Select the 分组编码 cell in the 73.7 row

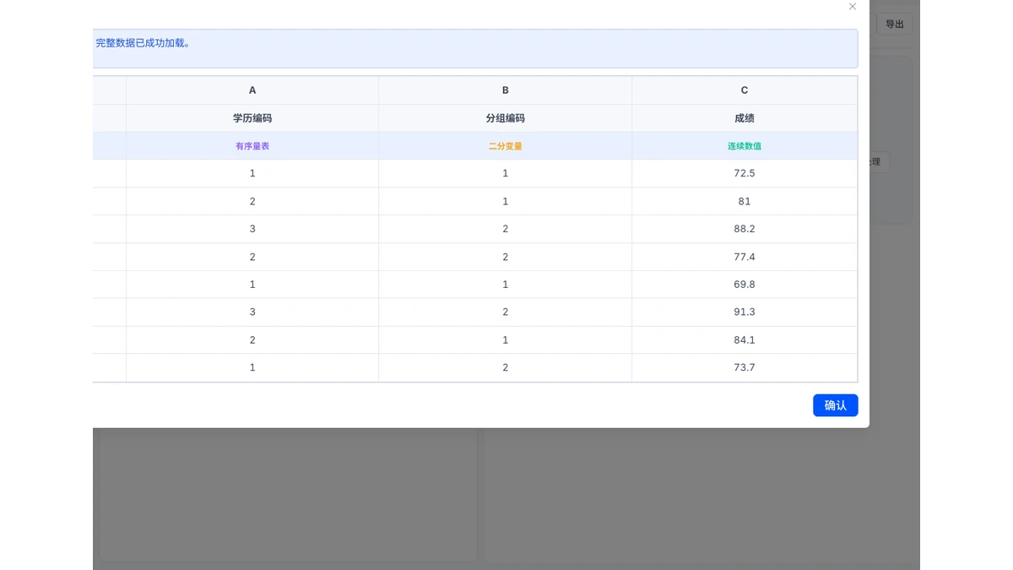[506, 367]
